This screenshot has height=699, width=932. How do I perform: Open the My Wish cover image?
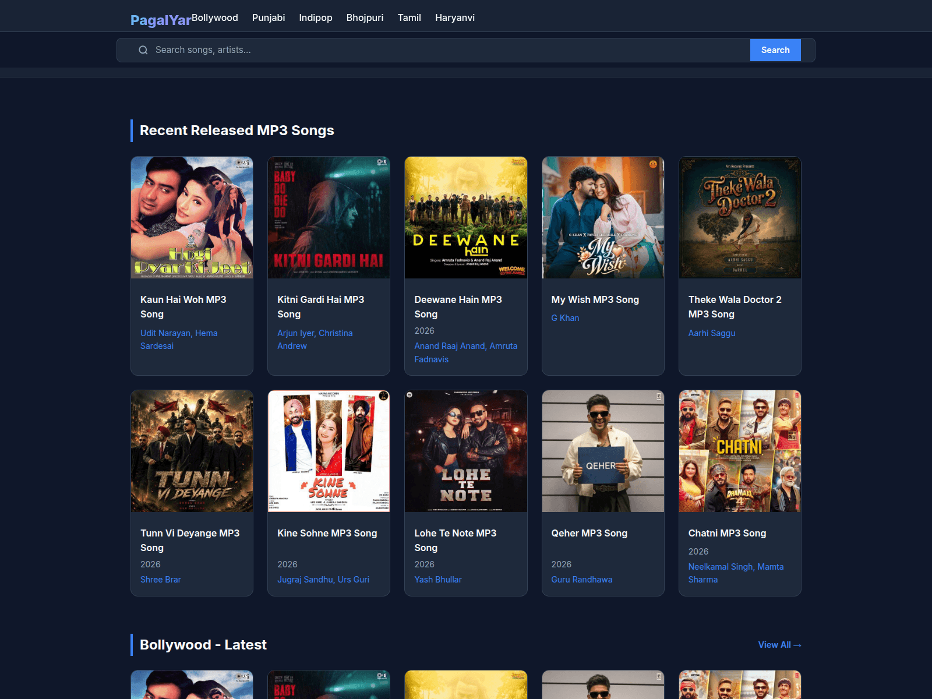603,217
